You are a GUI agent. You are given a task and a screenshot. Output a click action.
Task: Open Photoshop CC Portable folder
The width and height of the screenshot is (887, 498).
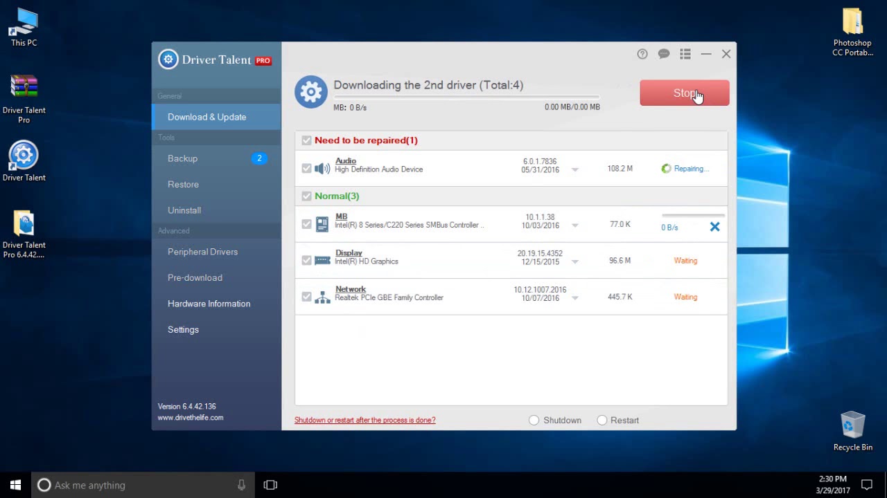pyautogui.click(x=852, y=32)
